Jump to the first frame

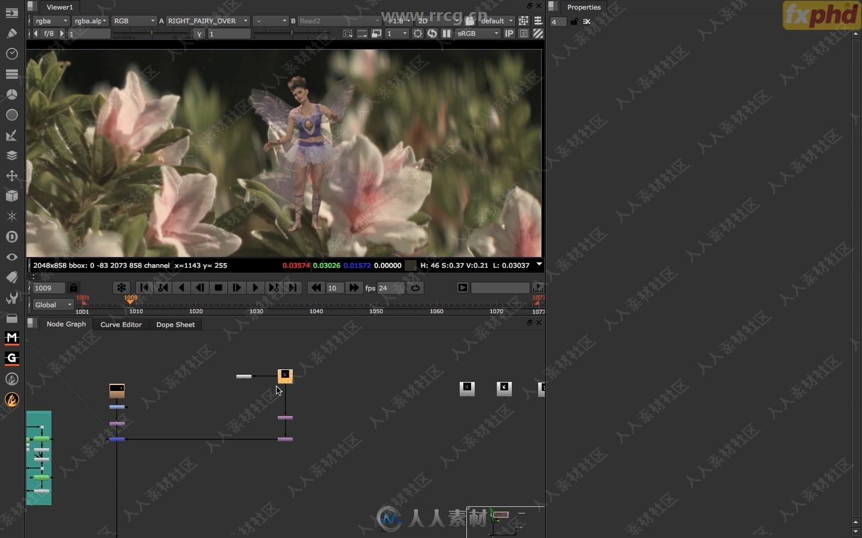click(x=144, y=288)
